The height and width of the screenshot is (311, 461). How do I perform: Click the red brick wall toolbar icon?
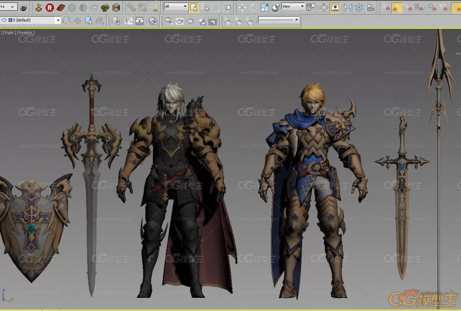pos(61,7)
